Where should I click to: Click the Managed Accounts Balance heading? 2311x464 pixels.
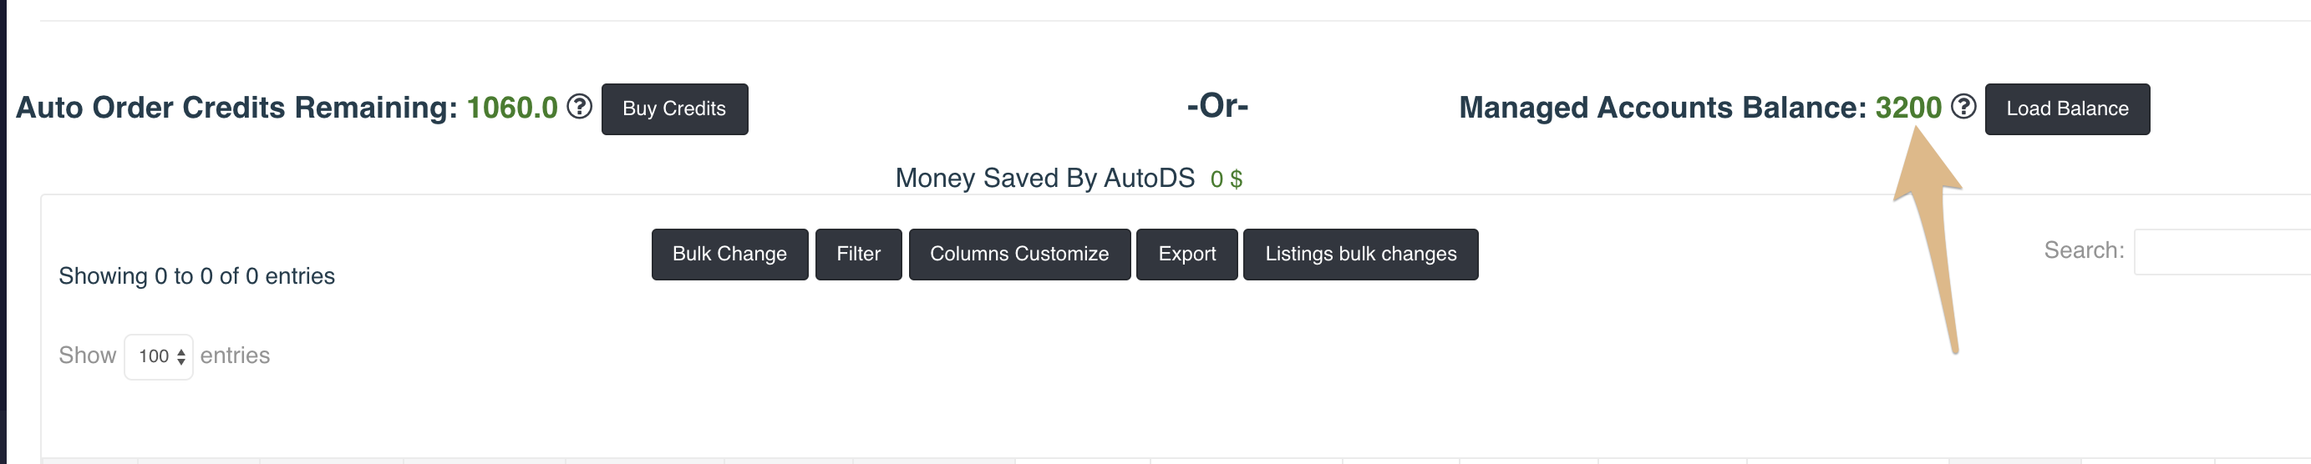1663,108
